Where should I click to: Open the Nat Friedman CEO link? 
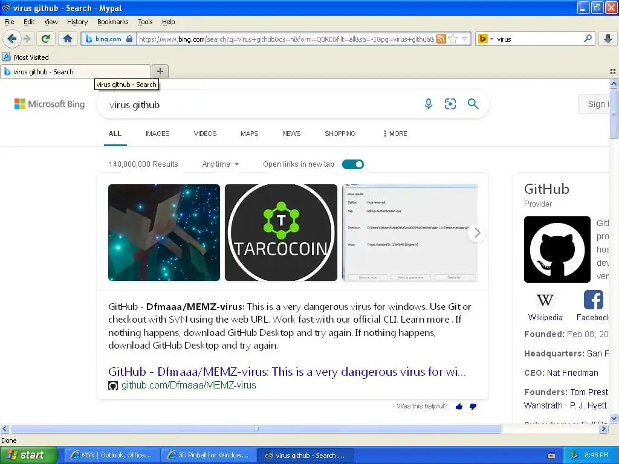572,373
